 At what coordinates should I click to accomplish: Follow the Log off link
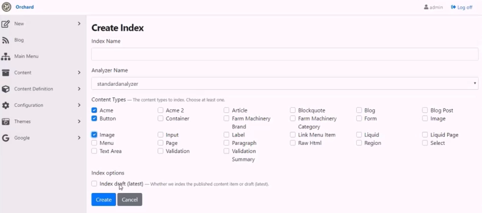[462, 7]
